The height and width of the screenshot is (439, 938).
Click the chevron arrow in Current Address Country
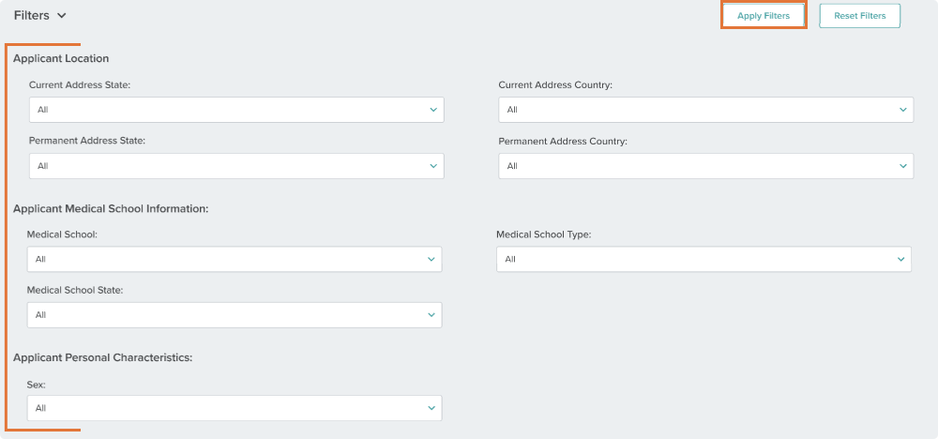pos(902,110)
